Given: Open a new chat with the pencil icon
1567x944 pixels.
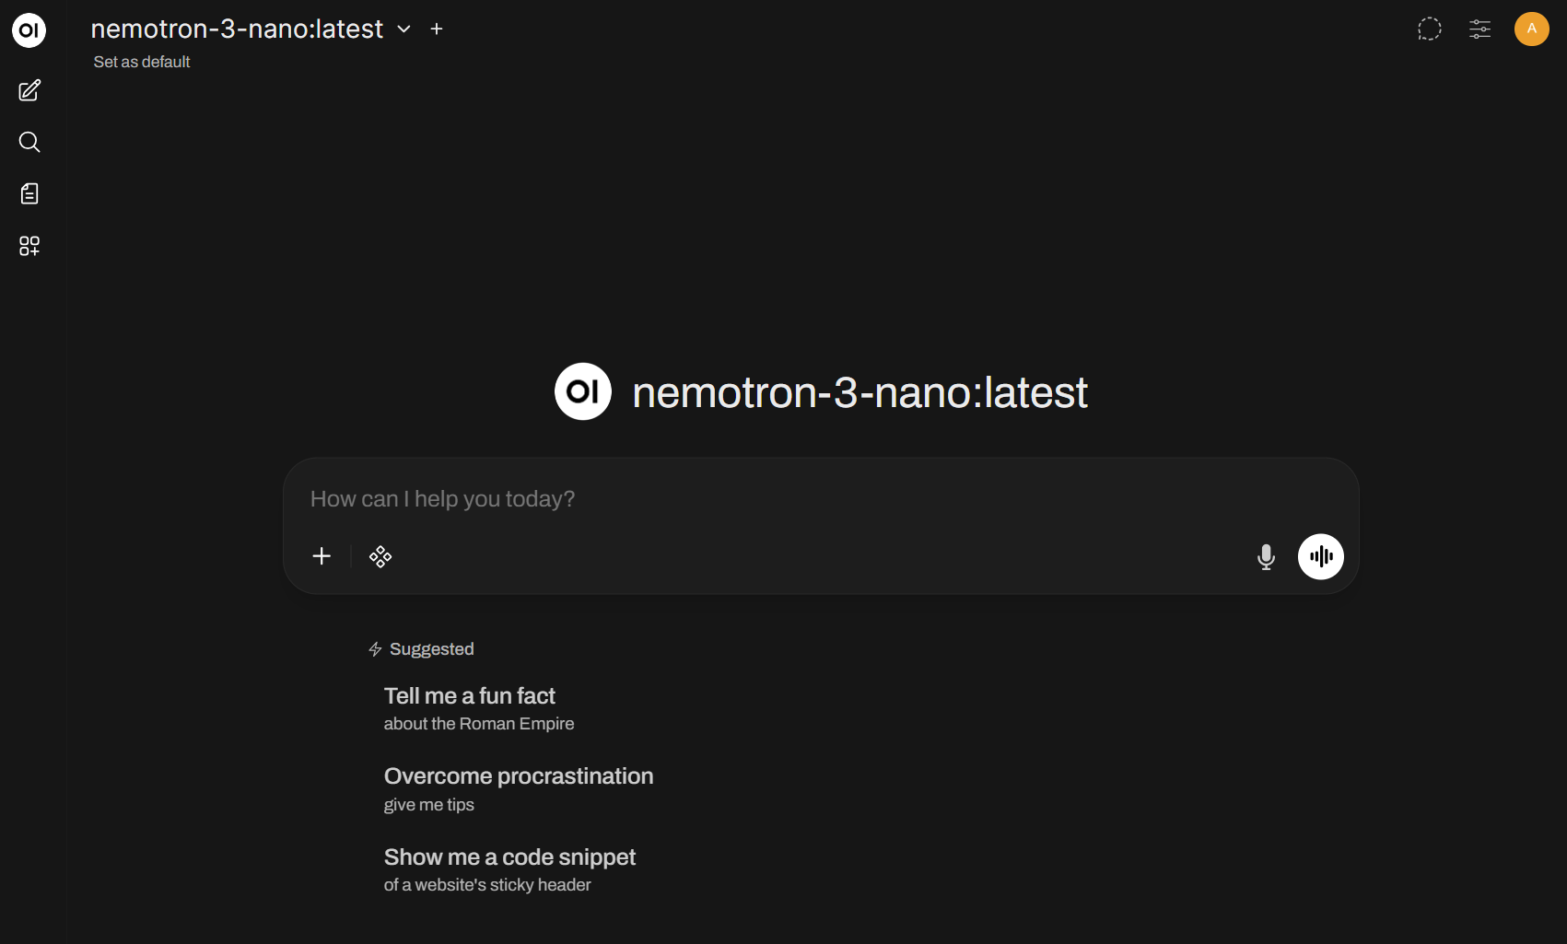Looking at the screenshot, I should tap(29, 90).
